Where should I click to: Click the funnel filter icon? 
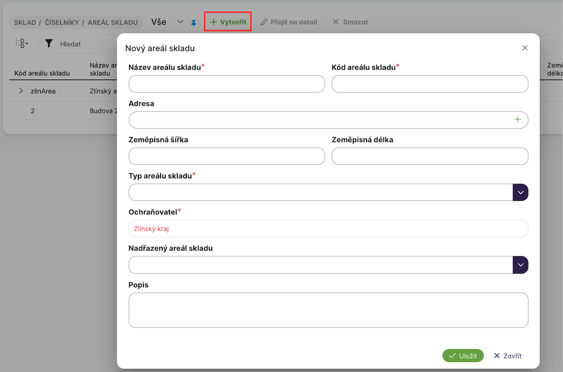click(x=48, y=44)
